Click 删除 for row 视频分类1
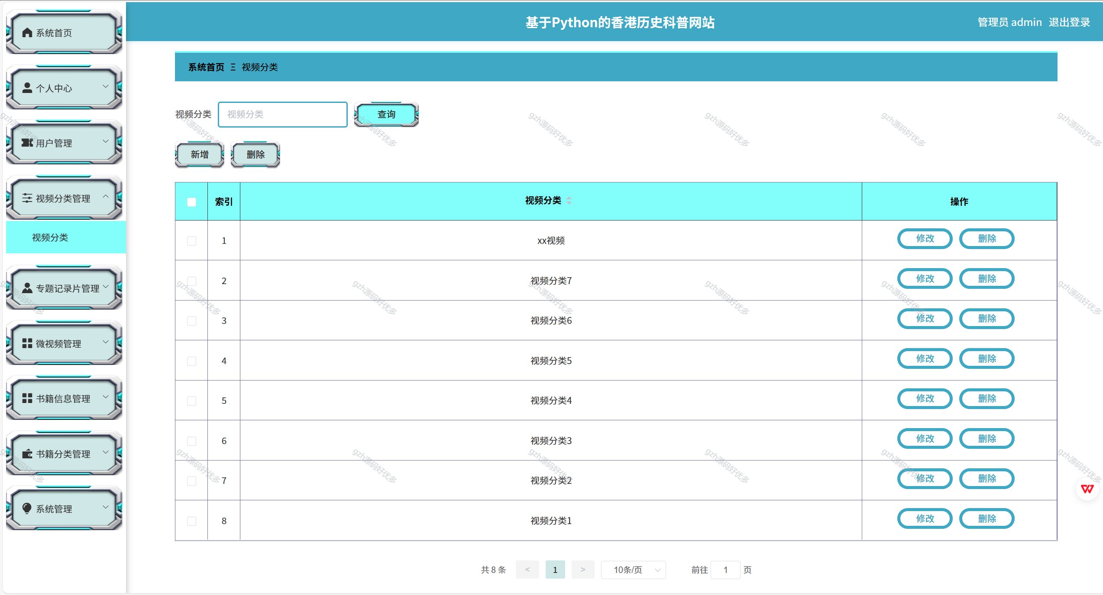 (987, 519)
